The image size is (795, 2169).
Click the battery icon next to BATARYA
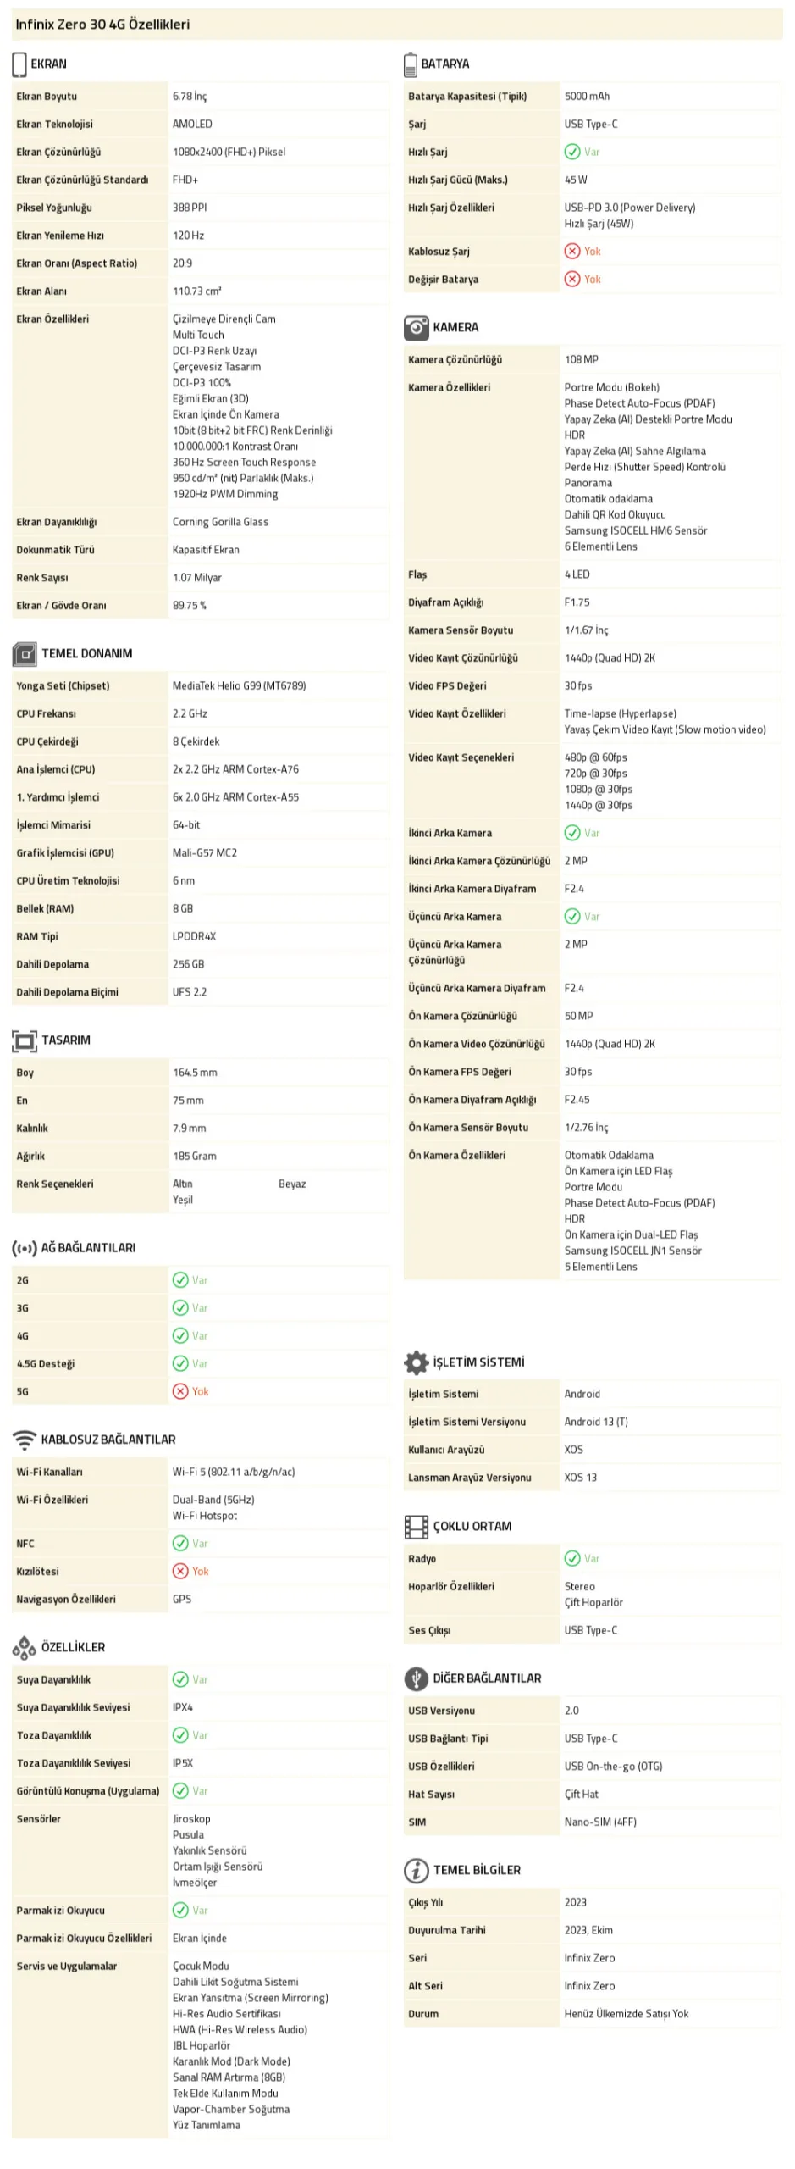pyautogui.click(x=411, y=64)
